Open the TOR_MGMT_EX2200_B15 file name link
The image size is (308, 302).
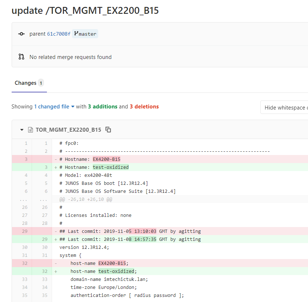coord(68,130)
